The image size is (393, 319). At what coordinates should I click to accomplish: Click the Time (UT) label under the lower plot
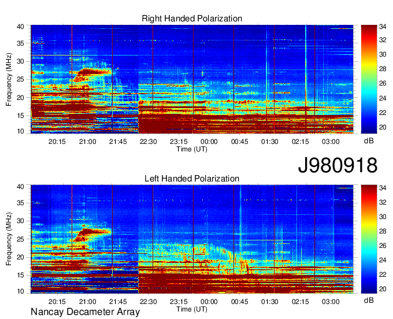pyautogui.click(x=192, y=309)
